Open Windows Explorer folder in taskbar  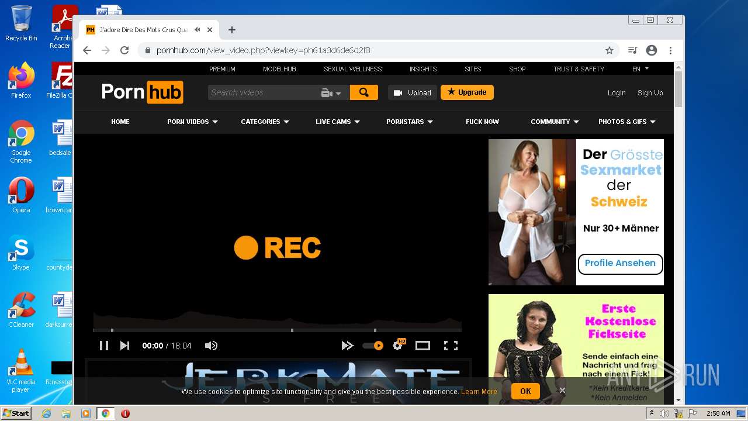(x=66, y=413)
